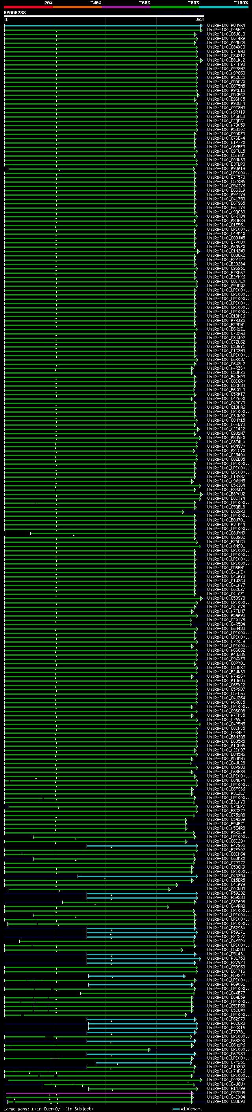Select hit UniRef100_A5B102

[226, 129]
